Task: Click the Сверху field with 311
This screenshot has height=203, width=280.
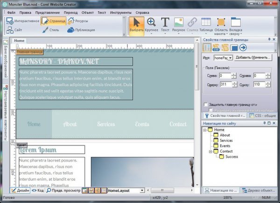Action: click(x=226, y=84)
